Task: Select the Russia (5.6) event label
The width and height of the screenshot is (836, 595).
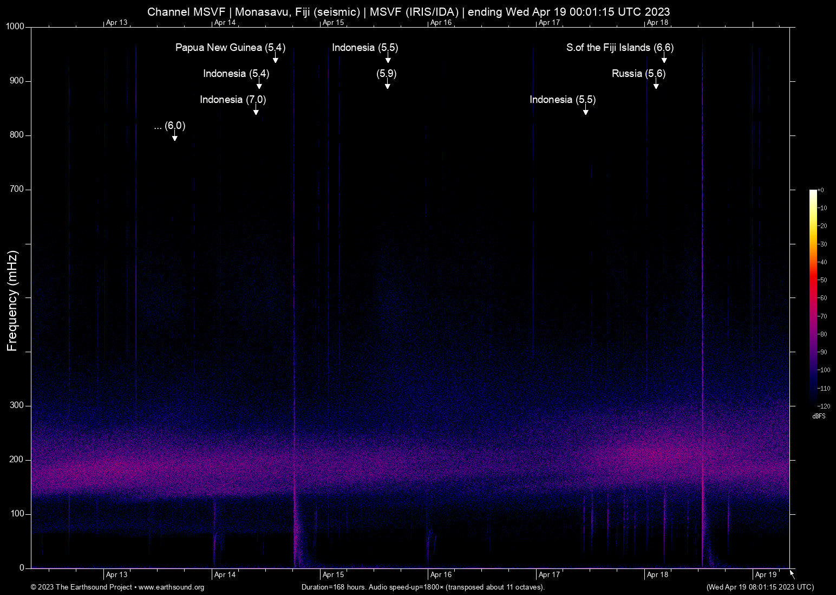Action: click(x=638, y=74)
